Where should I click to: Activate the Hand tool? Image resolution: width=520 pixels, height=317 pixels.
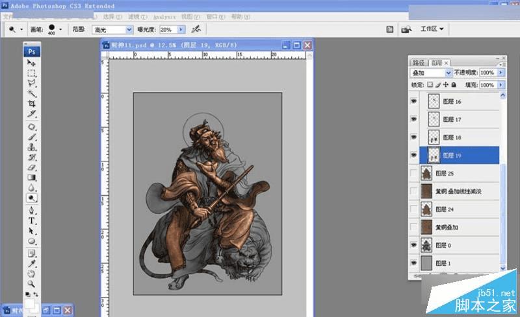[x=31, y=273]
